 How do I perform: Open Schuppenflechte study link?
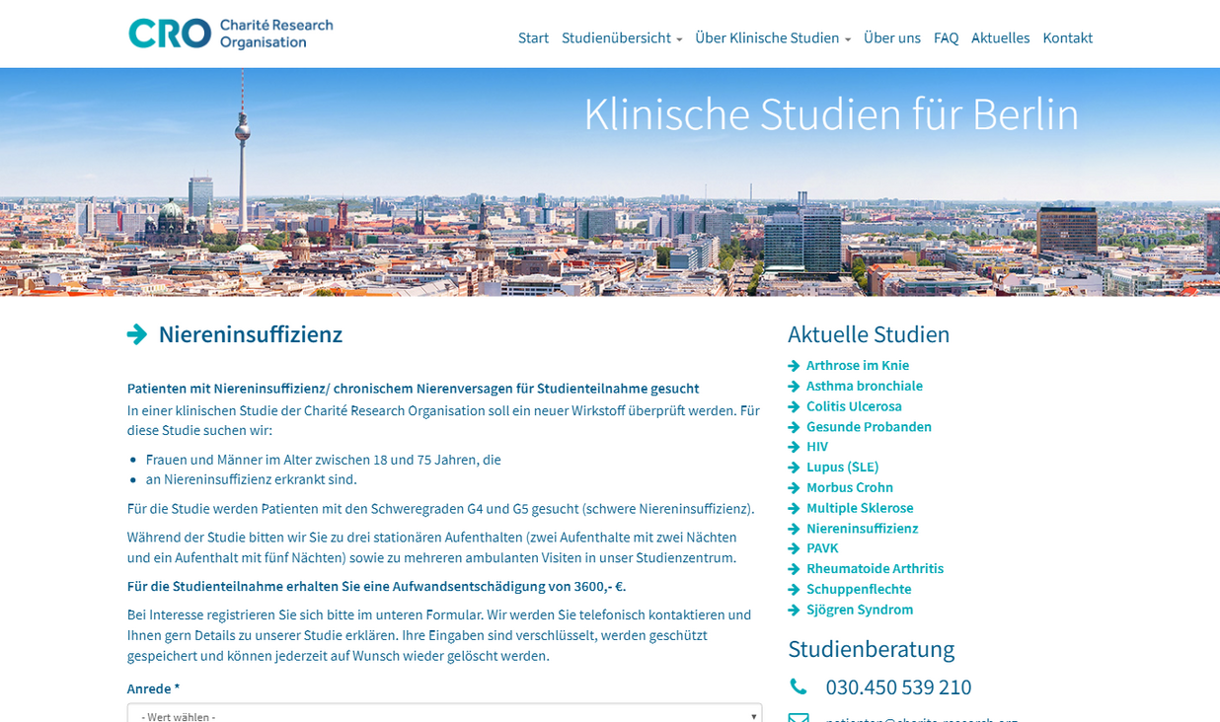point(859,590)
